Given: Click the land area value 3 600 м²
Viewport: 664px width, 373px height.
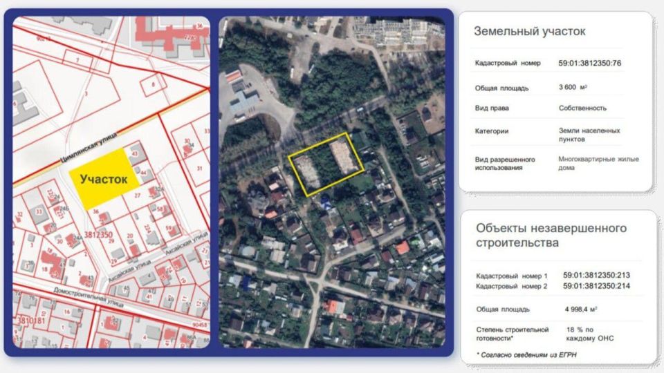Looking at the screenshot, I should [x=573, y=88].
